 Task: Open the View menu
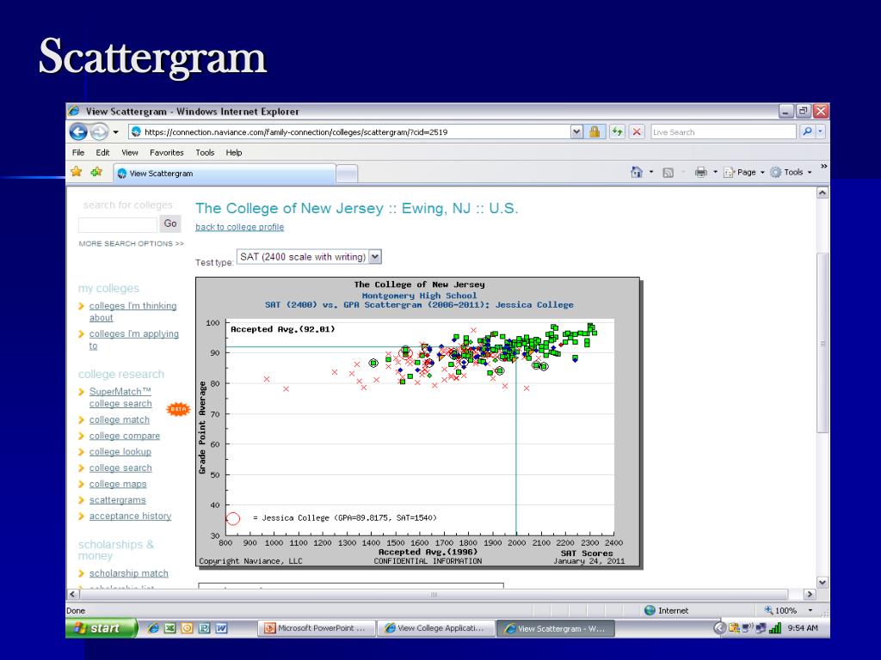coord(130,153)
